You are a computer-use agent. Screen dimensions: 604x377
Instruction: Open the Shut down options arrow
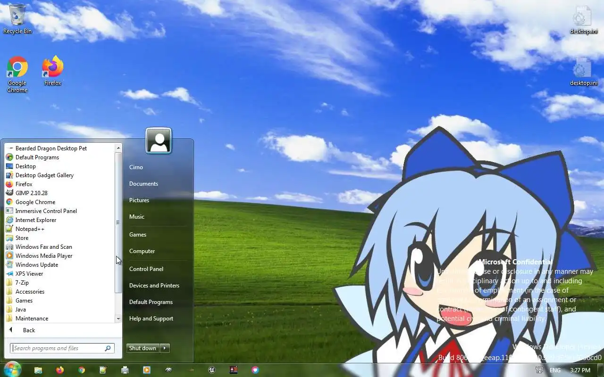[x=165, y=348]
